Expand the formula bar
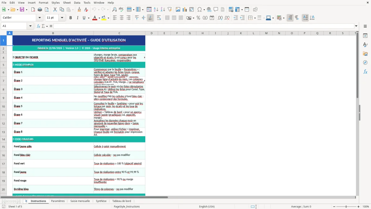The image size is (371, 209). (x=356, y=26)
